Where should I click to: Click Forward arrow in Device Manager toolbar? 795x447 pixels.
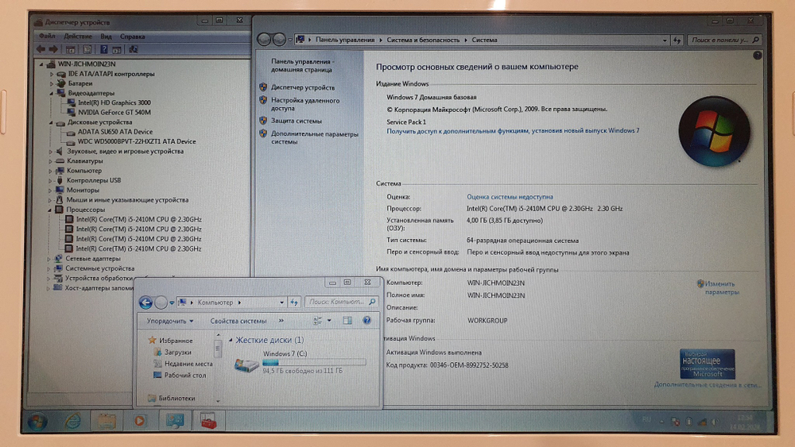(x=53, y=49)
